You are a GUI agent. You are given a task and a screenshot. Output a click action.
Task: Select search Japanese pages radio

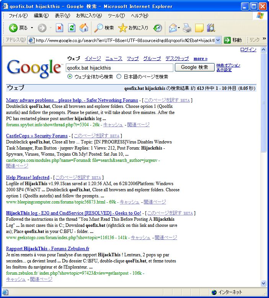tap(119, 77)
